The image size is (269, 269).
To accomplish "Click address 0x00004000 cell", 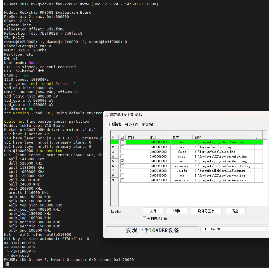I will [x=159, y=152].
